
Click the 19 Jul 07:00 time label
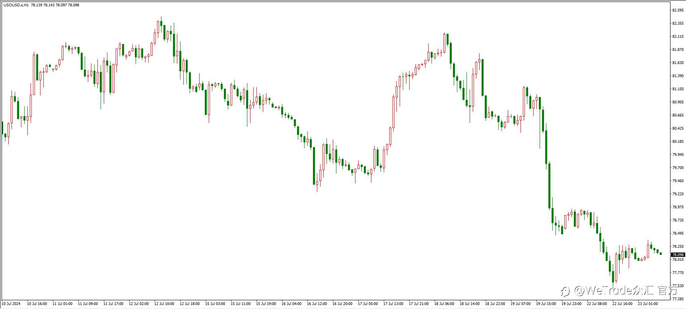click(x=521, y=304)
